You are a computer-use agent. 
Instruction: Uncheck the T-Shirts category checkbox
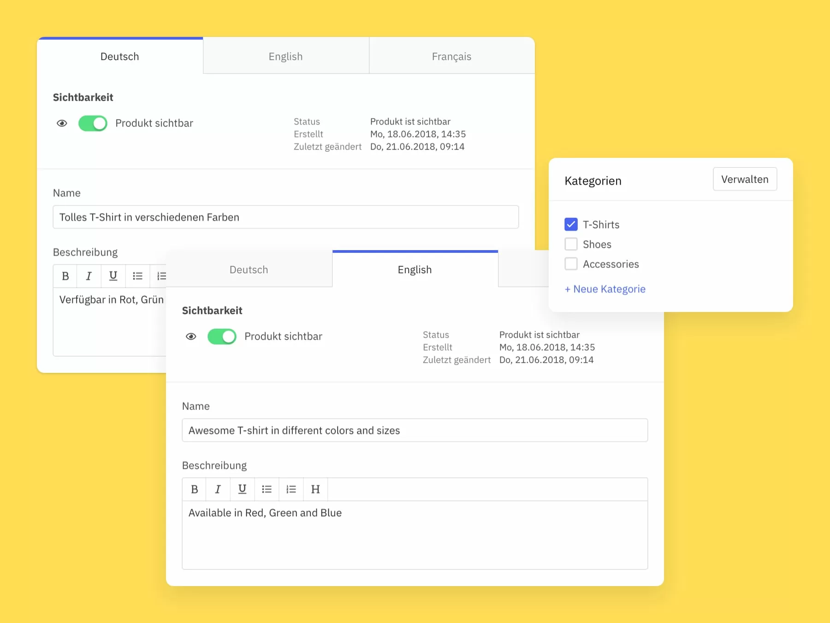click(571, 224)
